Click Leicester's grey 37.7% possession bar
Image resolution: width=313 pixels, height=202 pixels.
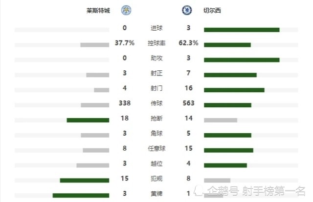point(95,45)
